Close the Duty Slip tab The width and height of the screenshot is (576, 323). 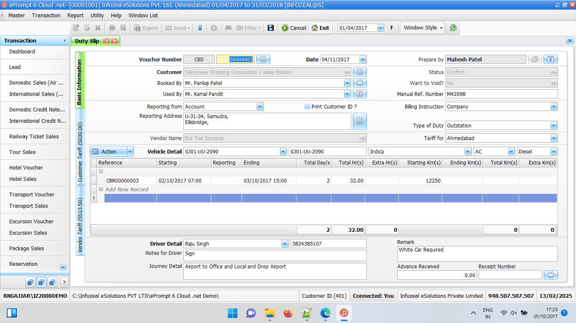click(x=114, y=41)
